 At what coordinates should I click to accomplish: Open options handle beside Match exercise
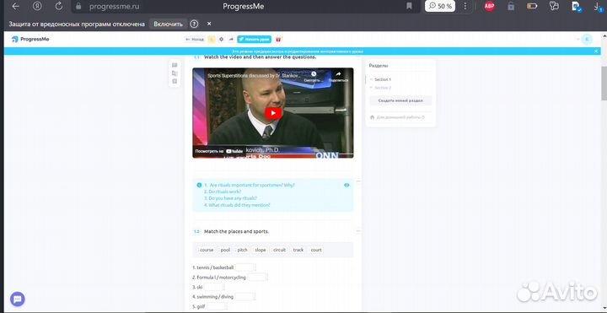click(x=358, y=231)
